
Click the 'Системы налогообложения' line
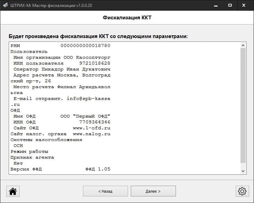point(46,140)
